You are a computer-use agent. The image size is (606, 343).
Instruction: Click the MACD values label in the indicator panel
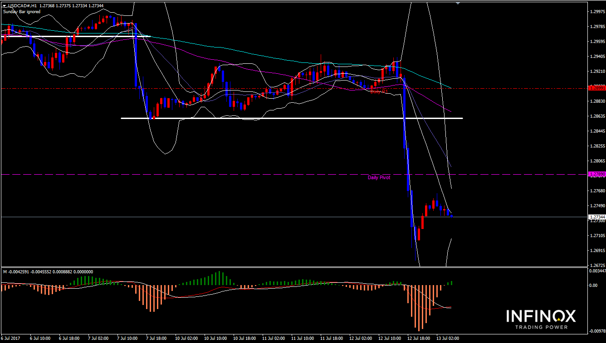coord(48,272)
